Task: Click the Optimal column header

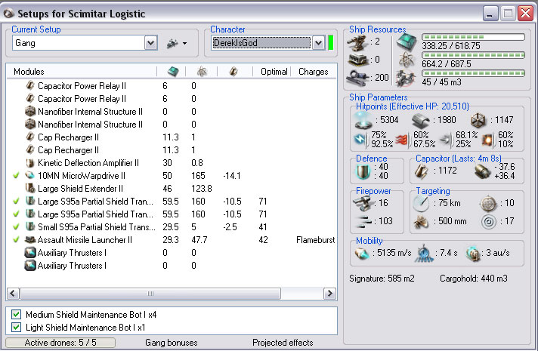Action: pyautogui.click(x=274, y=72)
